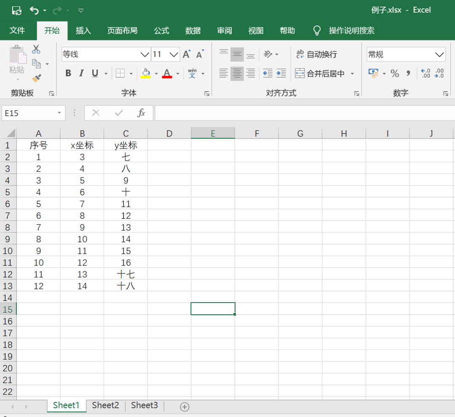The width and height of the screenshot is (455, 417).
Task: Click the Name Box showing E15
Action: click(x=33, y=113)
